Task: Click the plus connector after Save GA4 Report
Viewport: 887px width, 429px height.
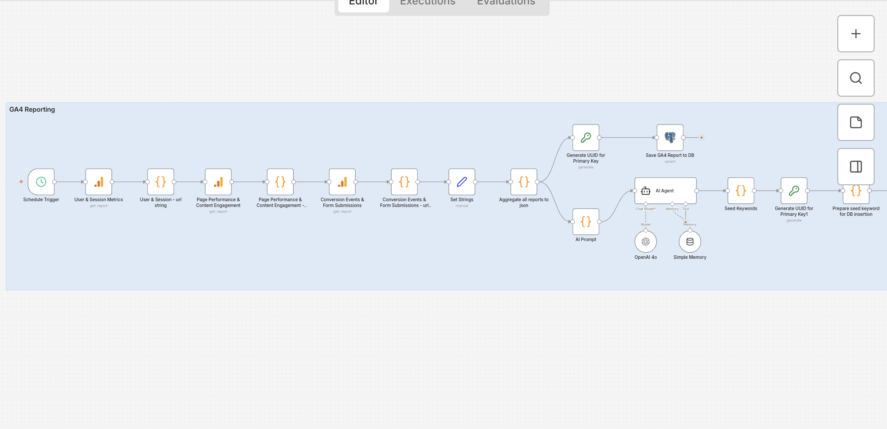Action: (x=701, y=138)
